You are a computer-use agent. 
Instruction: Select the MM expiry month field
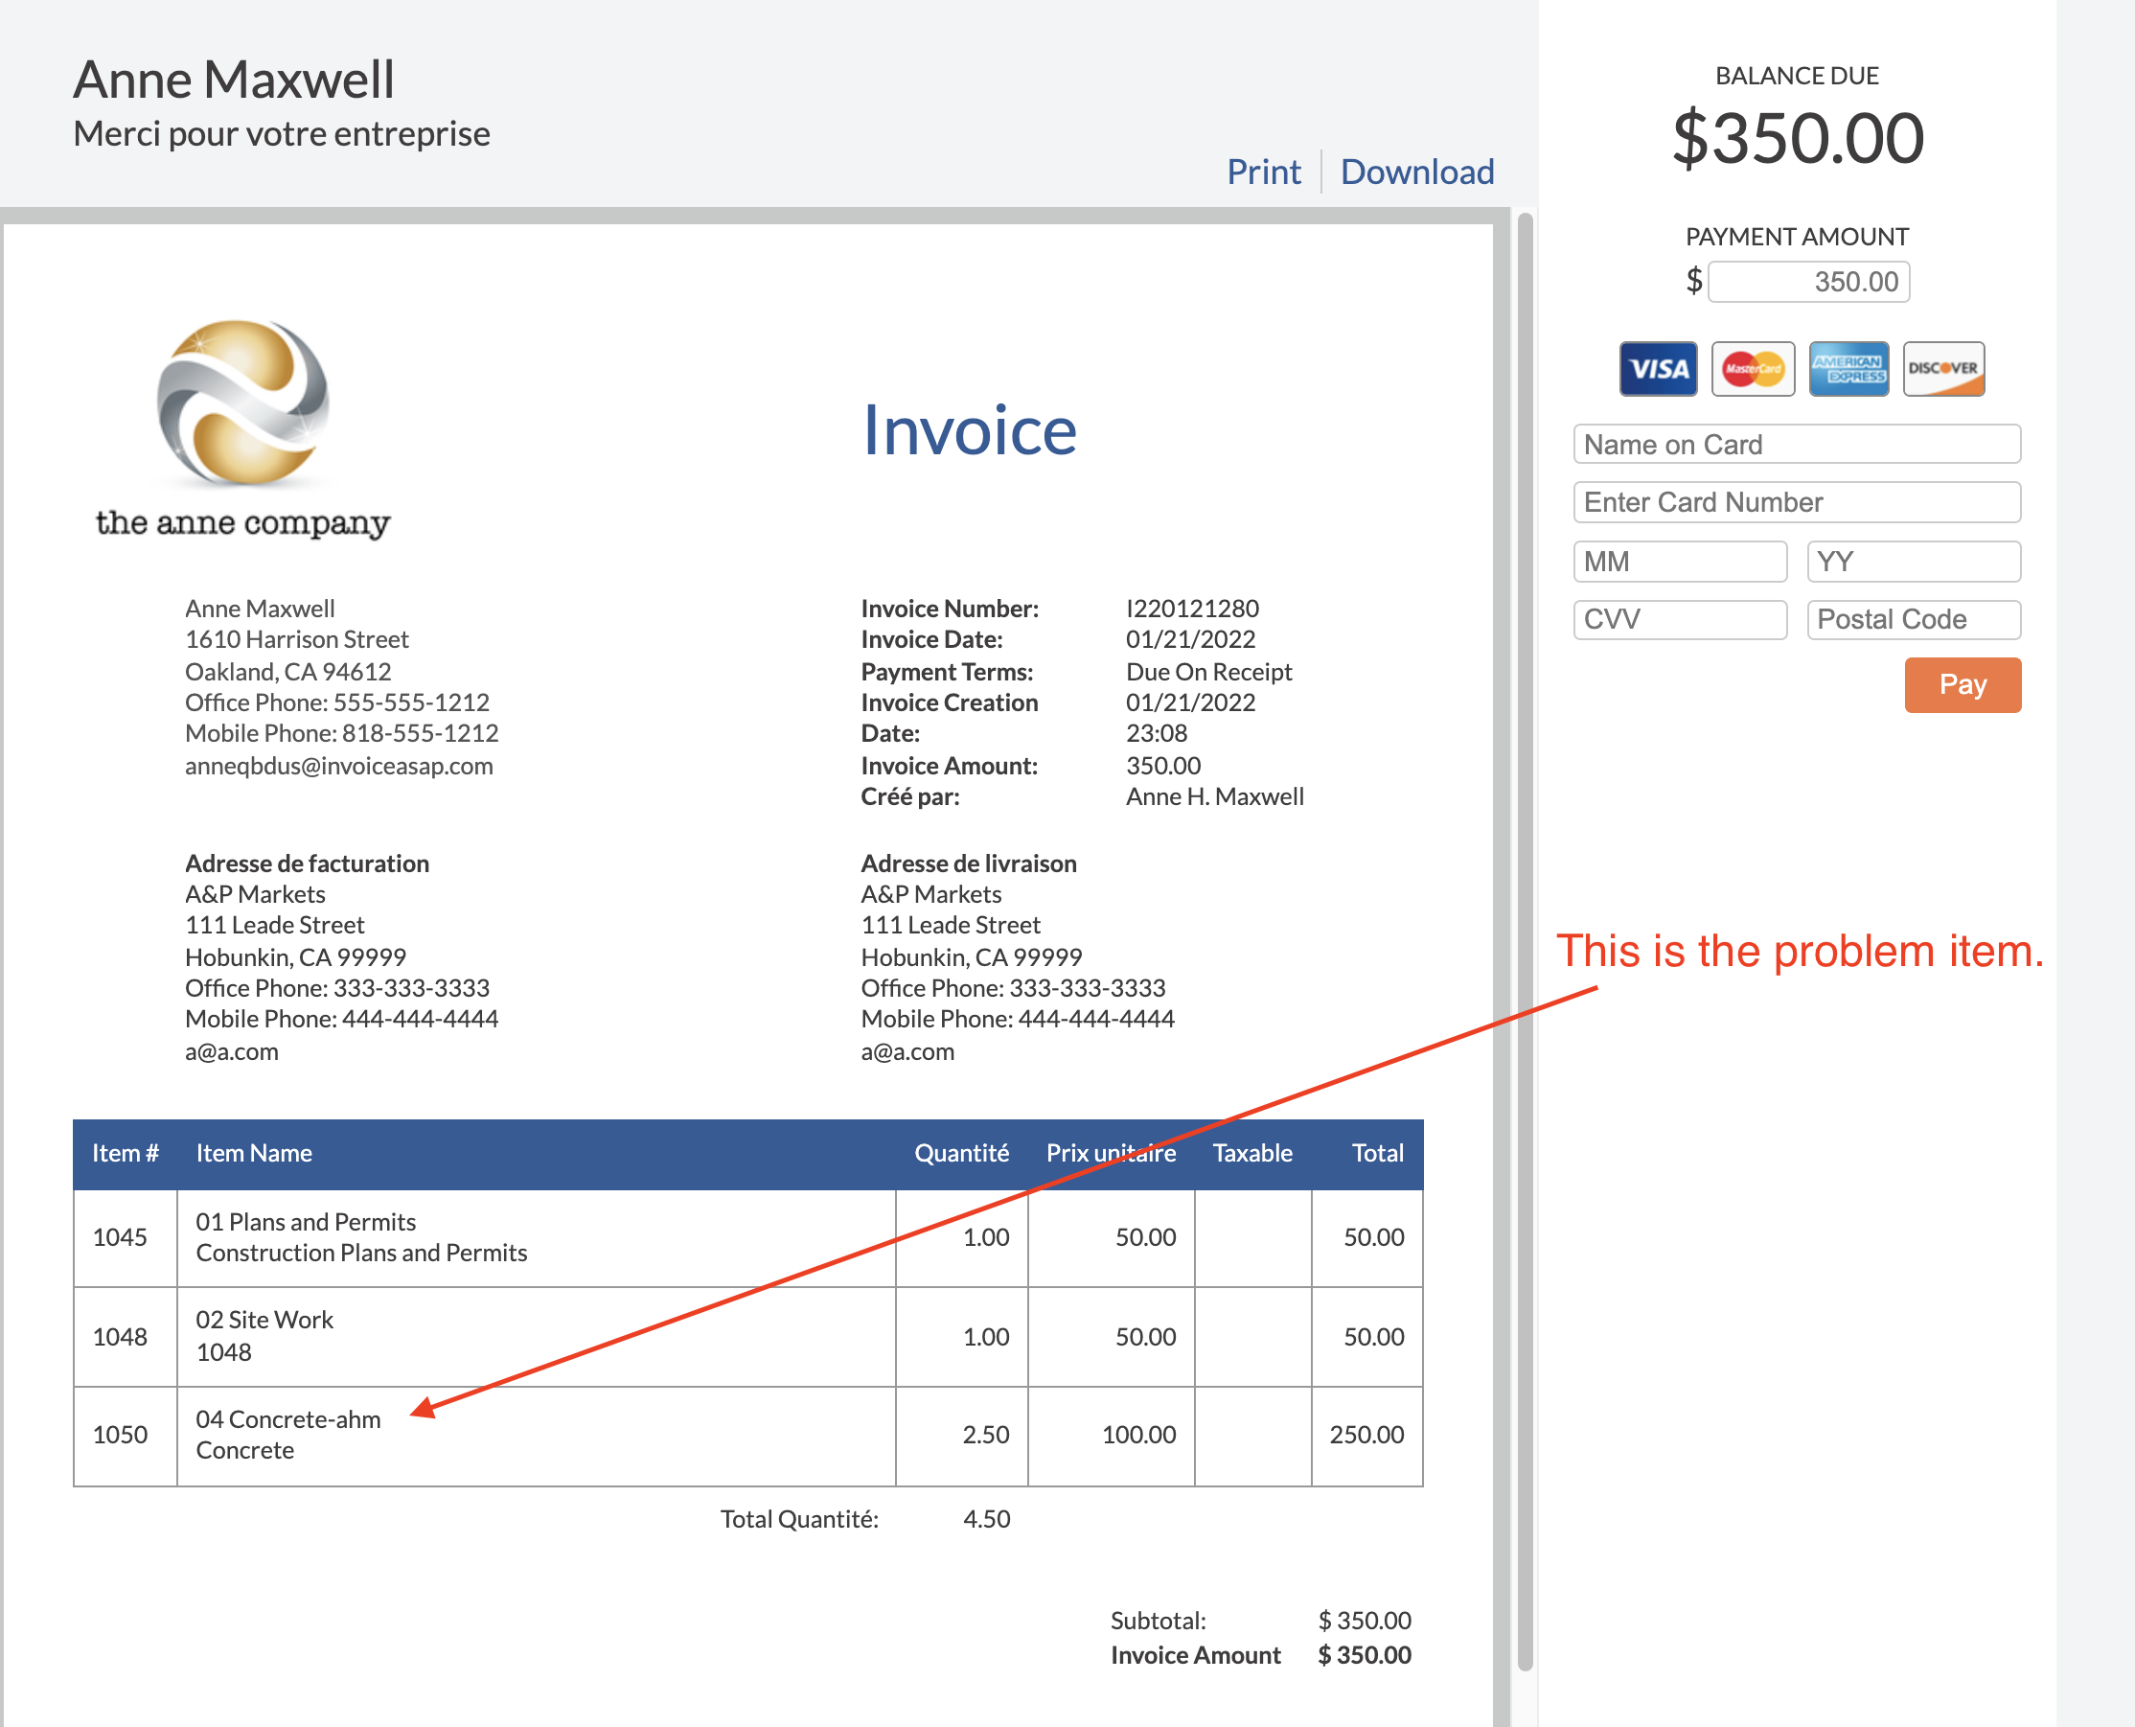point(1680,562)
